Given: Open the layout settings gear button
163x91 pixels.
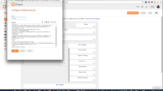Looking at the screenshot, I should click(156, 13).
